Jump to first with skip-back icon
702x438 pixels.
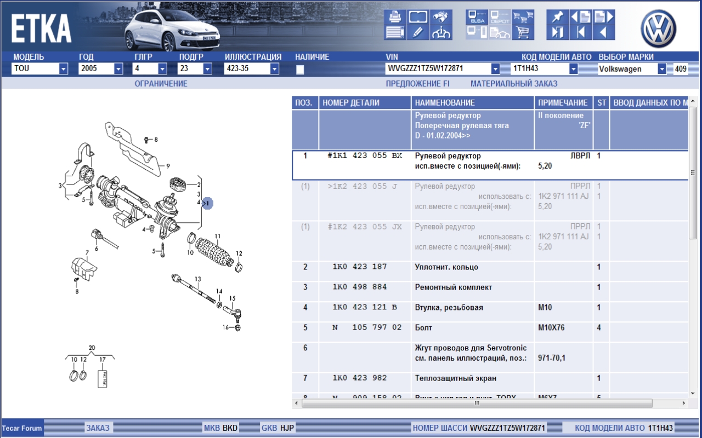point(580,32)
